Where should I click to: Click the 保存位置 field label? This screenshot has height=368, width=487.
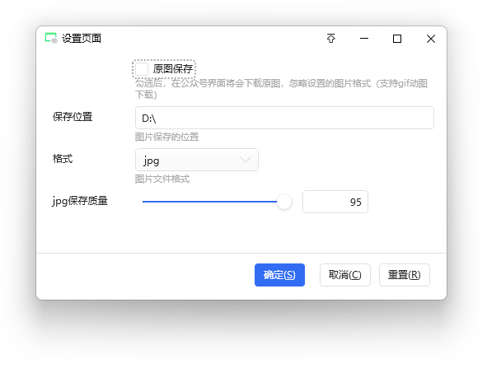coord(73,117)
